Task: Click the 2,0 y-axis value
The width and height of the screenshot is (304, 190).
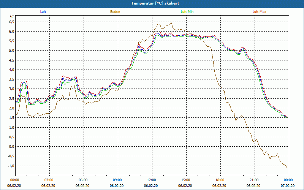Action: click(12, 108)
